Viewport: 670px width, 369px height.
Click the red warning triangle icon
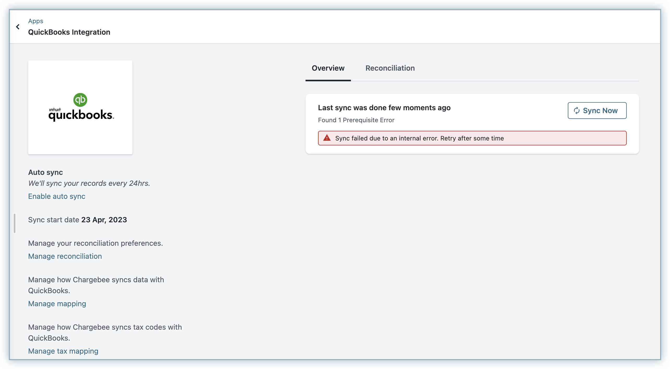click(x=327, y=138)
